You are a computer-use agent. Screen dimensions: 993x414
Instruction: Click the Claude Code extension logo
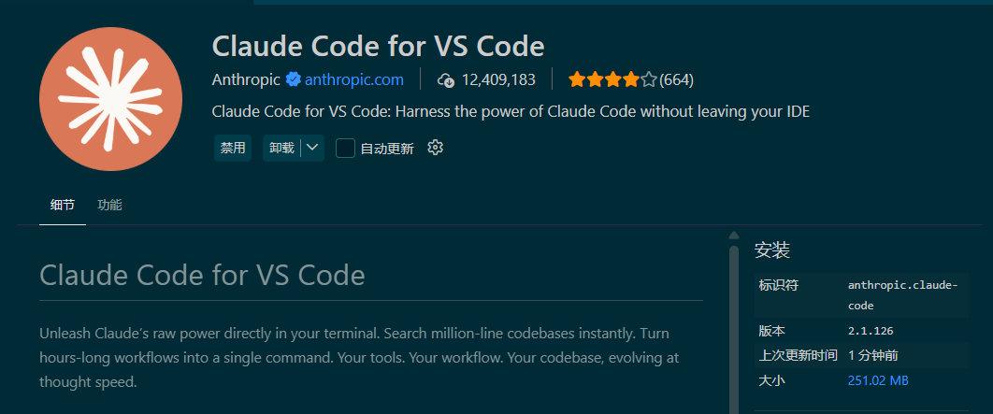pyautogui.click(x=111, y=99)
